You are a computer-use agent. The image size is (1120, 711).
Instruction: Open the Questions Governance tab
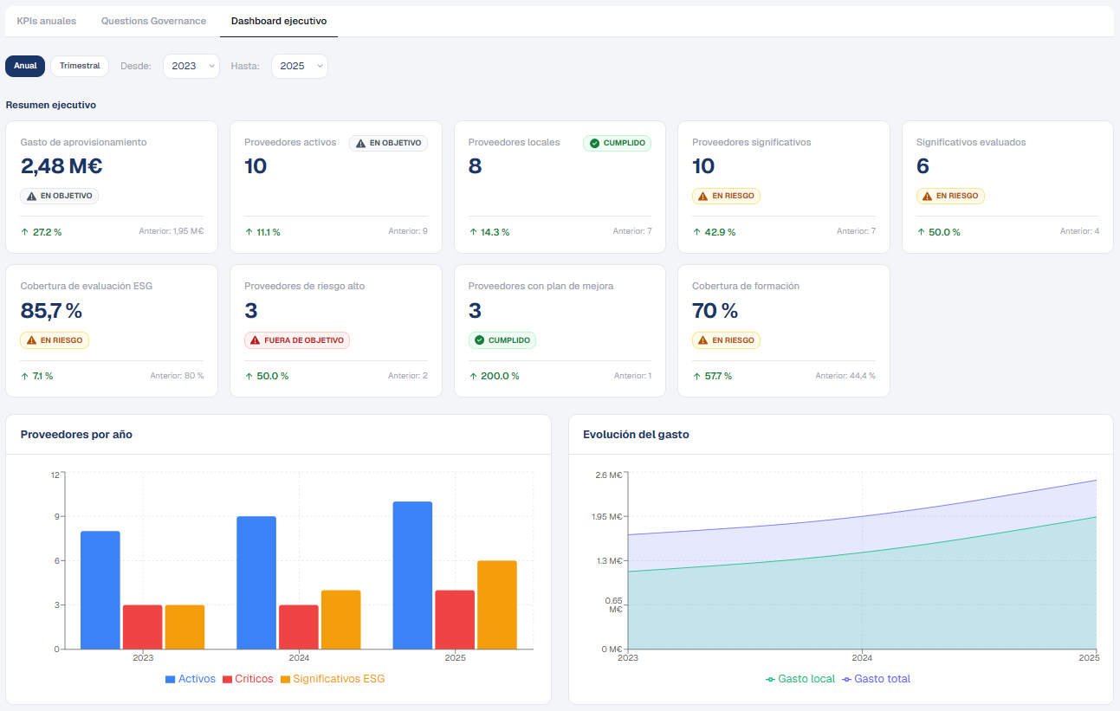click(x=153, y=21)
